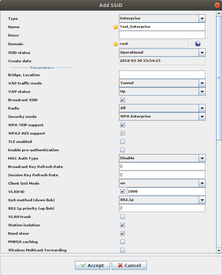Image resolution: width=222 pixels, height=275 pixels.
Task: Close the Add SSID dialog window
Action: click(217, 5)
